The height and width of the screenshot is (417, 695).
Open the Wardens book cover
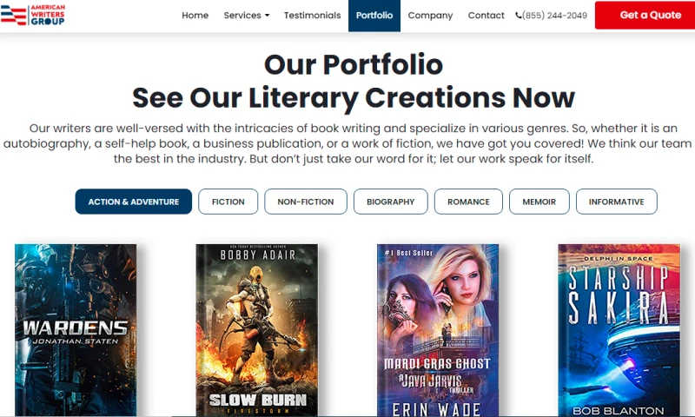tap(76, 330)
